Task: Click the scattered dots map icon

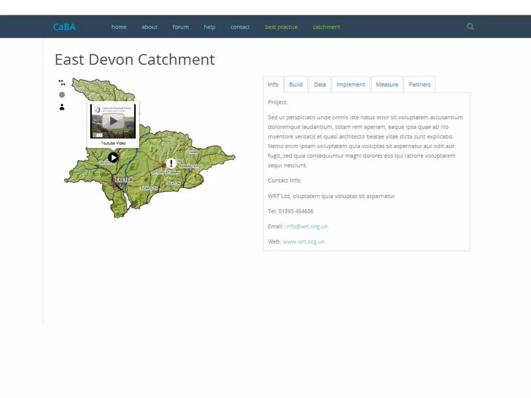Action: (62, 83)
